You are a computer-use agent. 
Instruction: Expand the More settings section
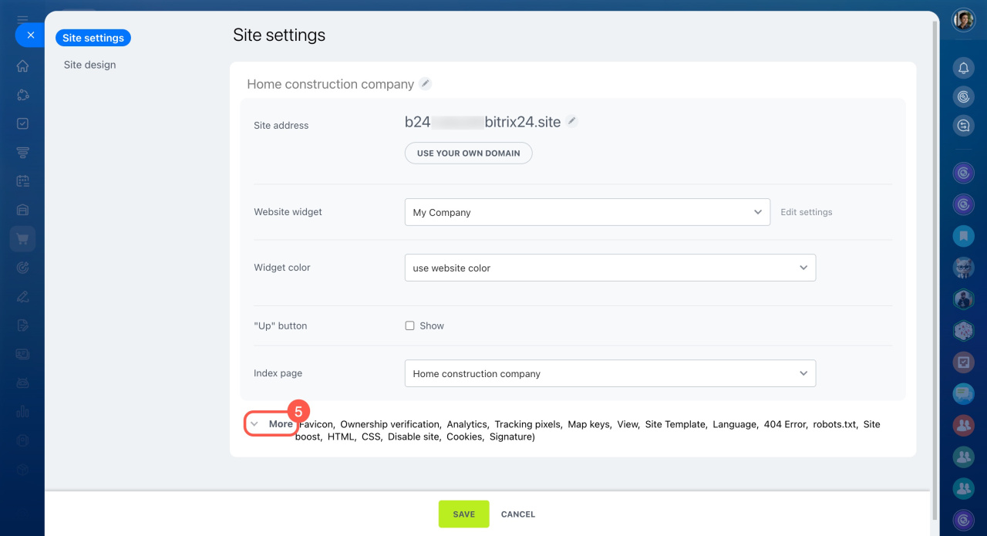click(271, 424)
